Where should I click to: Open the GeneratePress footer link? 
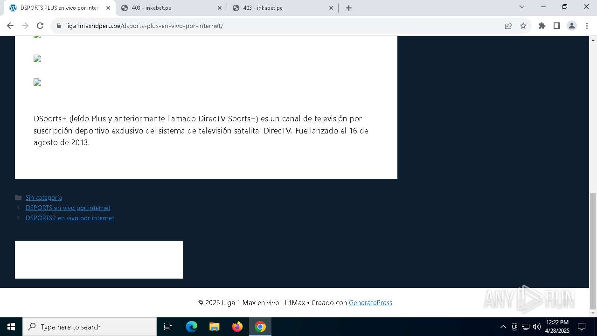coord(370,303)
